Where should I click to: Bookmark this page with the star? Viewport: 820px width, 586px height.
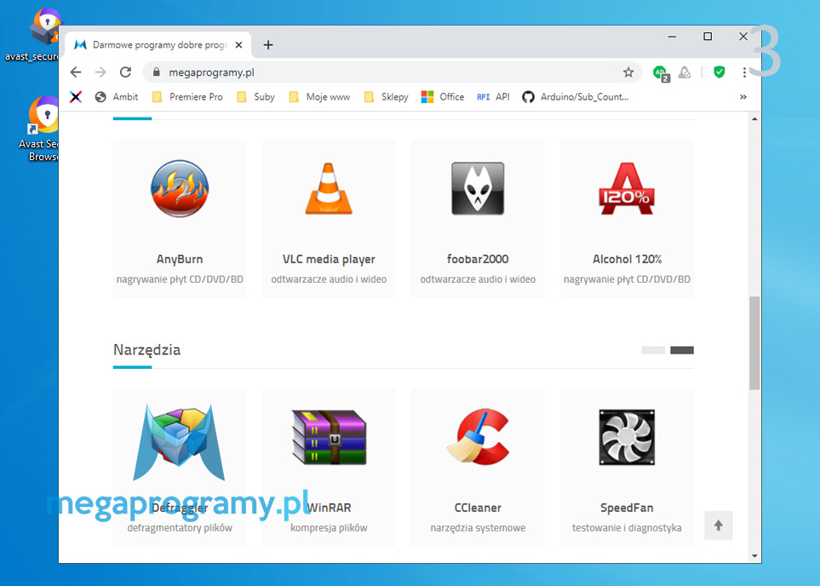[628, 72]
